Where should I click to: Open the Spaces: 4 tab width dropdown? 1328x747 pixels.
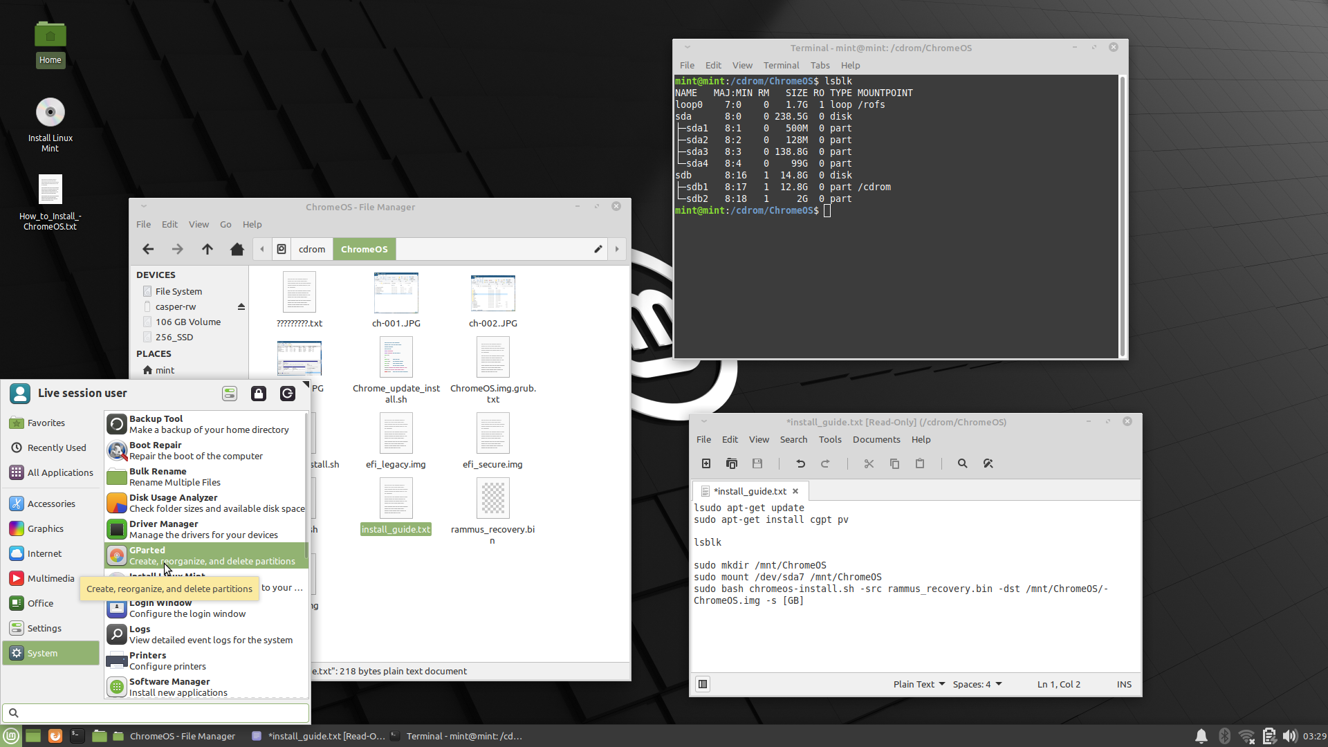point(977,684)
